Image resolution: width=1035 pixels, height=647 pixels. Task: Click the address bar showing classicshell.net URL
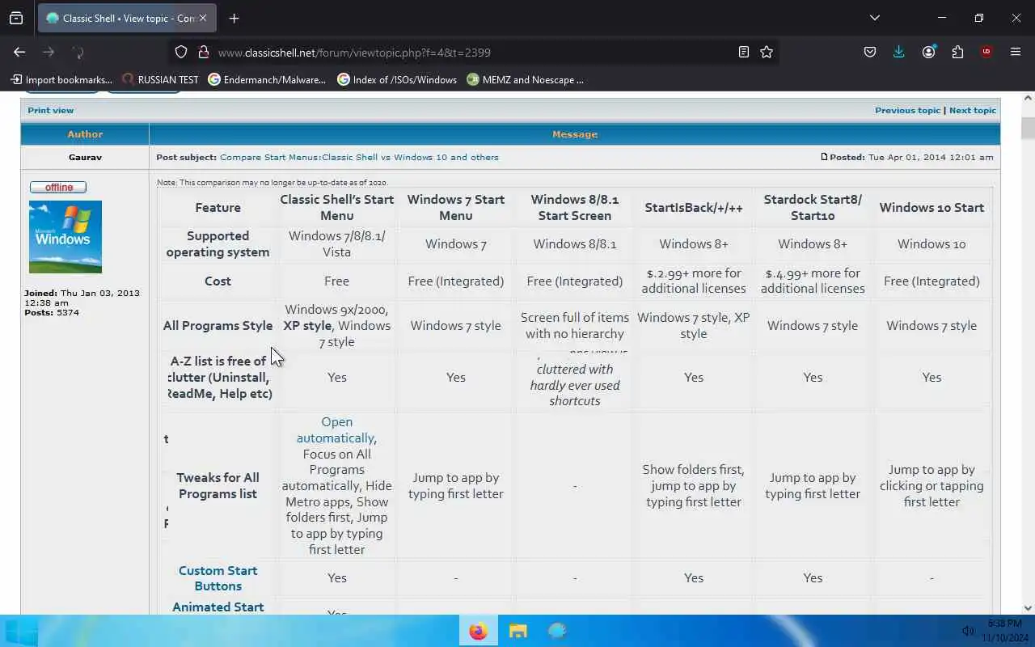pyautogui.click(x=473, y=53)
